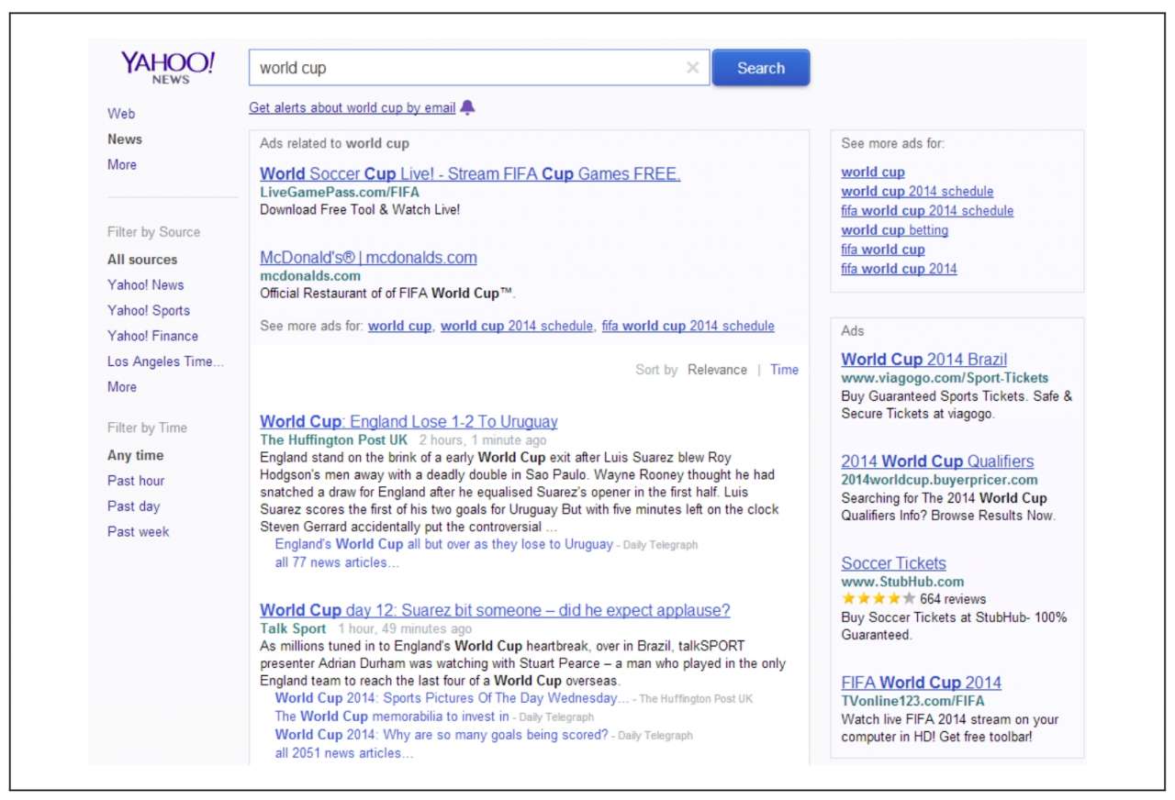Open World Cup 2014 Brazil ad
The image size is (1175, 800).
tap(924, 360)
